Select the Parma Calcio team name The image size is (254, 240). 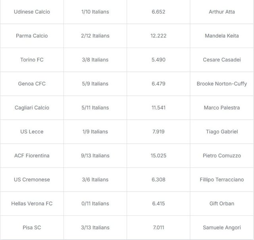(32, 36)
